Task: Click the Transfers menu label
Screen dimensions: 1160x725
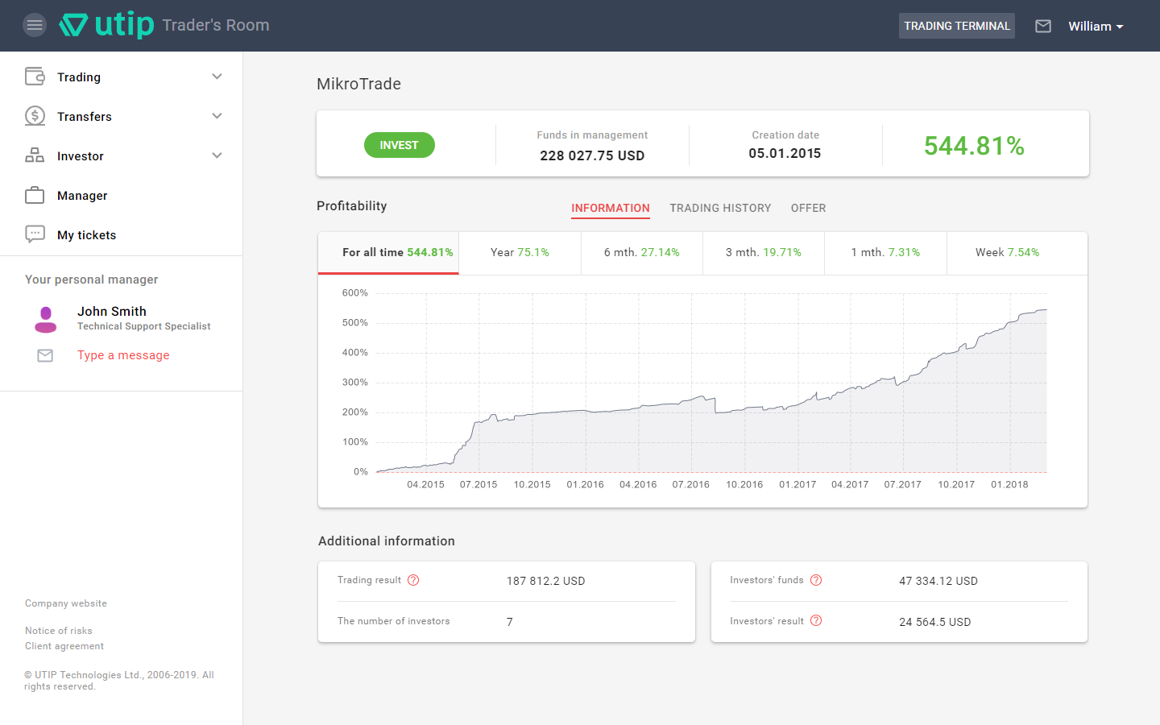Action: pos(85,117)
